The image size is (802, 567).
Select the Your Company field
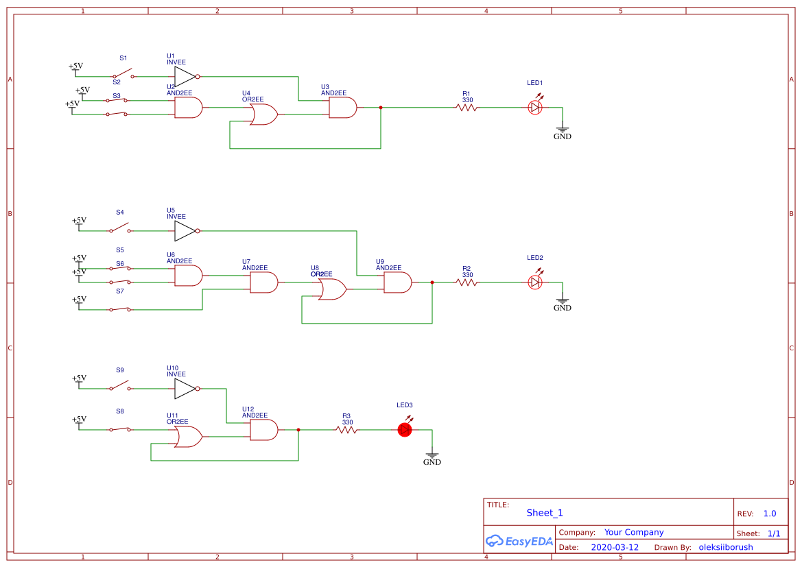[x=634, y=532]
